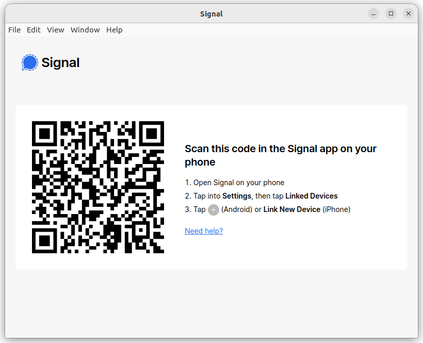This screenshot has height=343, width=423.
Task: Click the Scan this code heading
Action: tap(281, 155)
